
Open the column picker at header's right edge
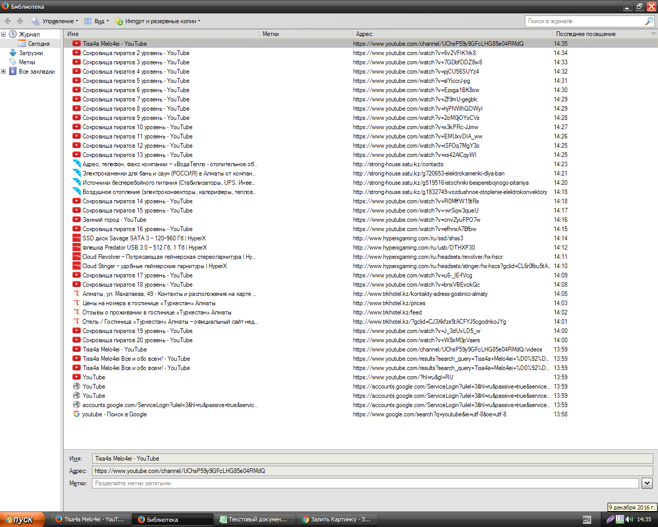coord(654,34)
